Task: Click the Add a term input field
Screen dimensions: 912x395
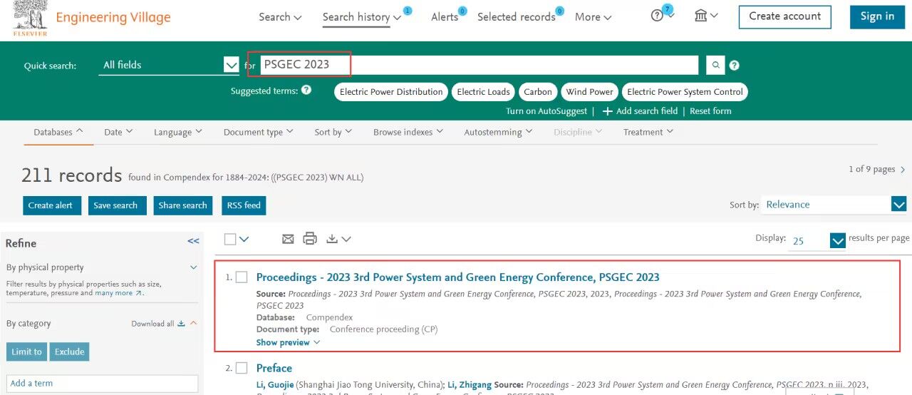Action: coord(103,384)
